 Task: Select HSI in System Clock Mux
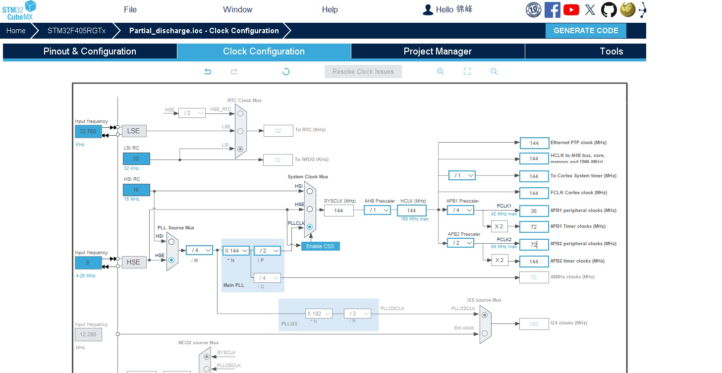click(309, 191)
